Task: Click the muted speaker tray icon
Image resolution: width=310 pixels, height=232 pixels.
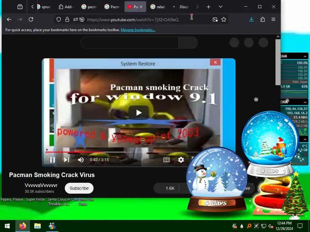Action: [x=271, y=226]
